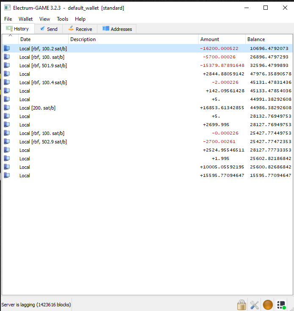Click the transaction icon for the +2524.95546511 row
The width and height of the screenshot is (294, 311).
(7, 150)
